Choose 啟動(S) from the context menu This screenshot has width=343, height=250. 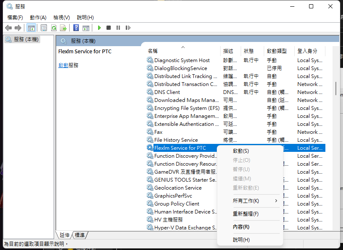coord(241,151)
